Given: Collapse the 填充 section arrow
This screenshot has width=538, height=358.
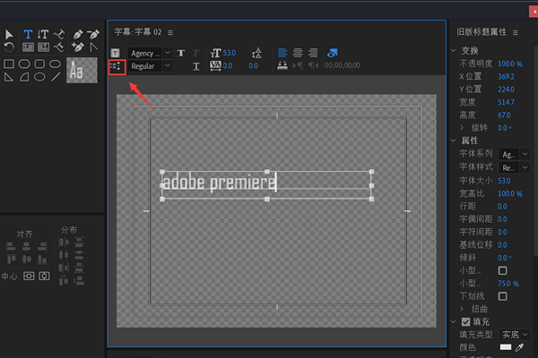Looking at the screenshot, I should [x=454, y=322].
